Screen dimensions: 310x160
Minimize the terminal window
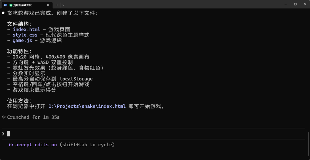coord(285,4)
